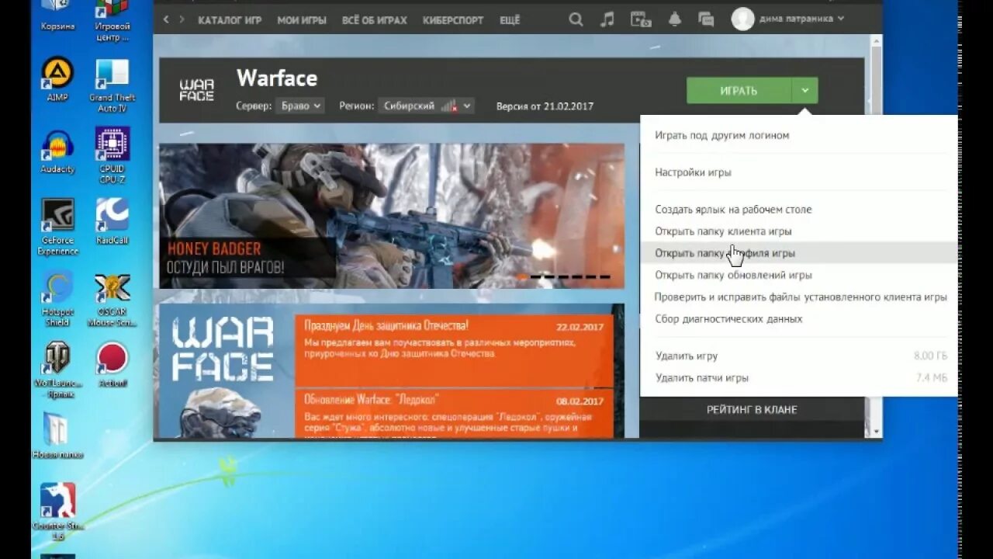Image resolution: width=993 pixels, height=559 pixels.
Task: Select Проверить и исправить файлы установленного клиента
Action: [x=799, y=297]
